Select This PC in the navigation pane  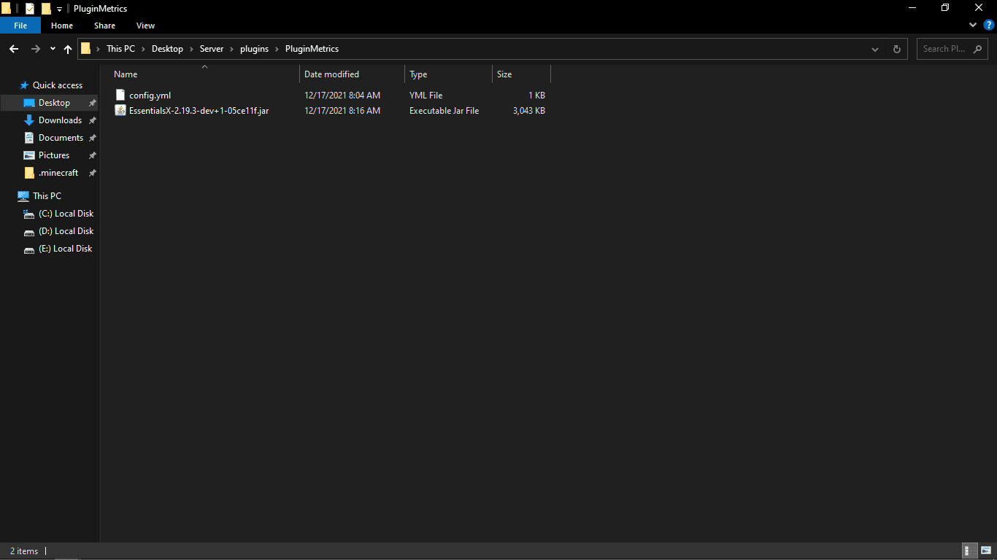[x=47, y=196]
